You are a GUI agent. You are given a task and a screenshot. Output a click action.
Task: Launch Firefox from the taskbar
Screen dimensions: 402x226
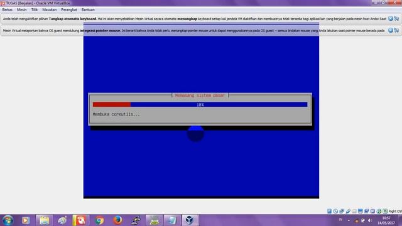[117, 220]
